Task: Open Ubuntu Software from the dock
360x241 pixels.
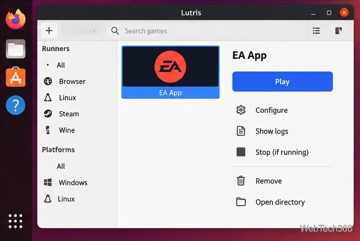Action: [16, 77]
